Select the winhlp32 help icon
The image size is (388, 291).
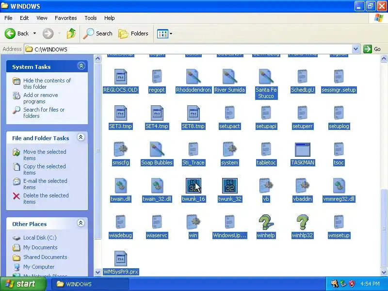[x=302, y=222]
